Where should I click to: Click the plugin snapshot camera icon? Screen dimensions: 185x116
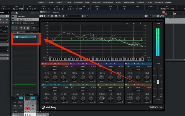pos(146,16)
